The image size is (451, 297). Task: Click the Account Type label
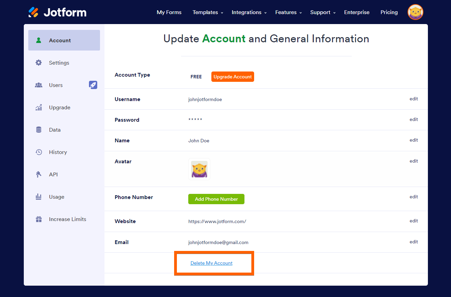[132, 75]
